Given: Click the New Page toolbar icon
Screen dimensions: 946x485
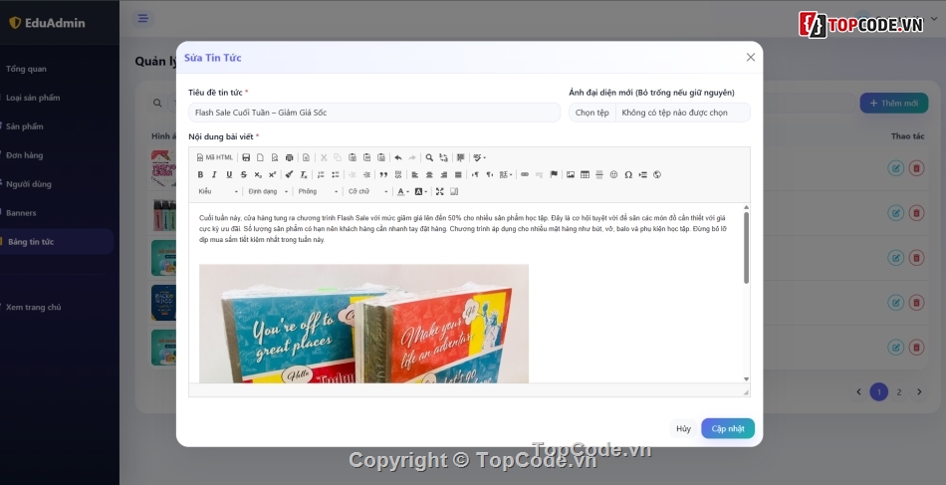Looking at the screenshot, I should [261, 157].
